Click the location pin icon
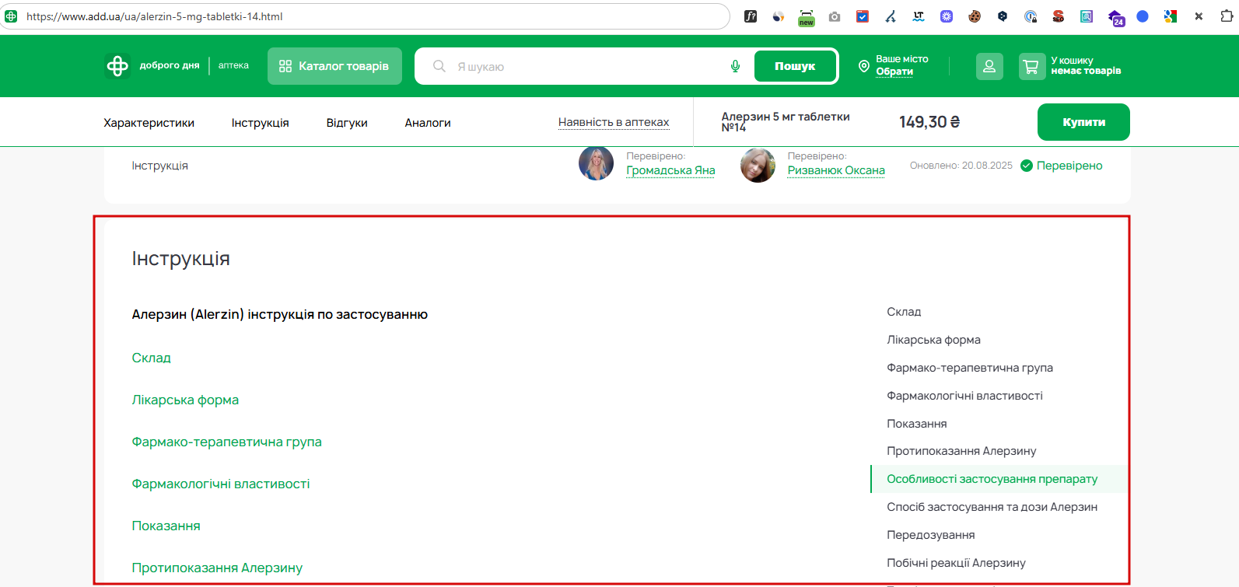The height and width of the screenshot is (587, 1239). [863, 66]
